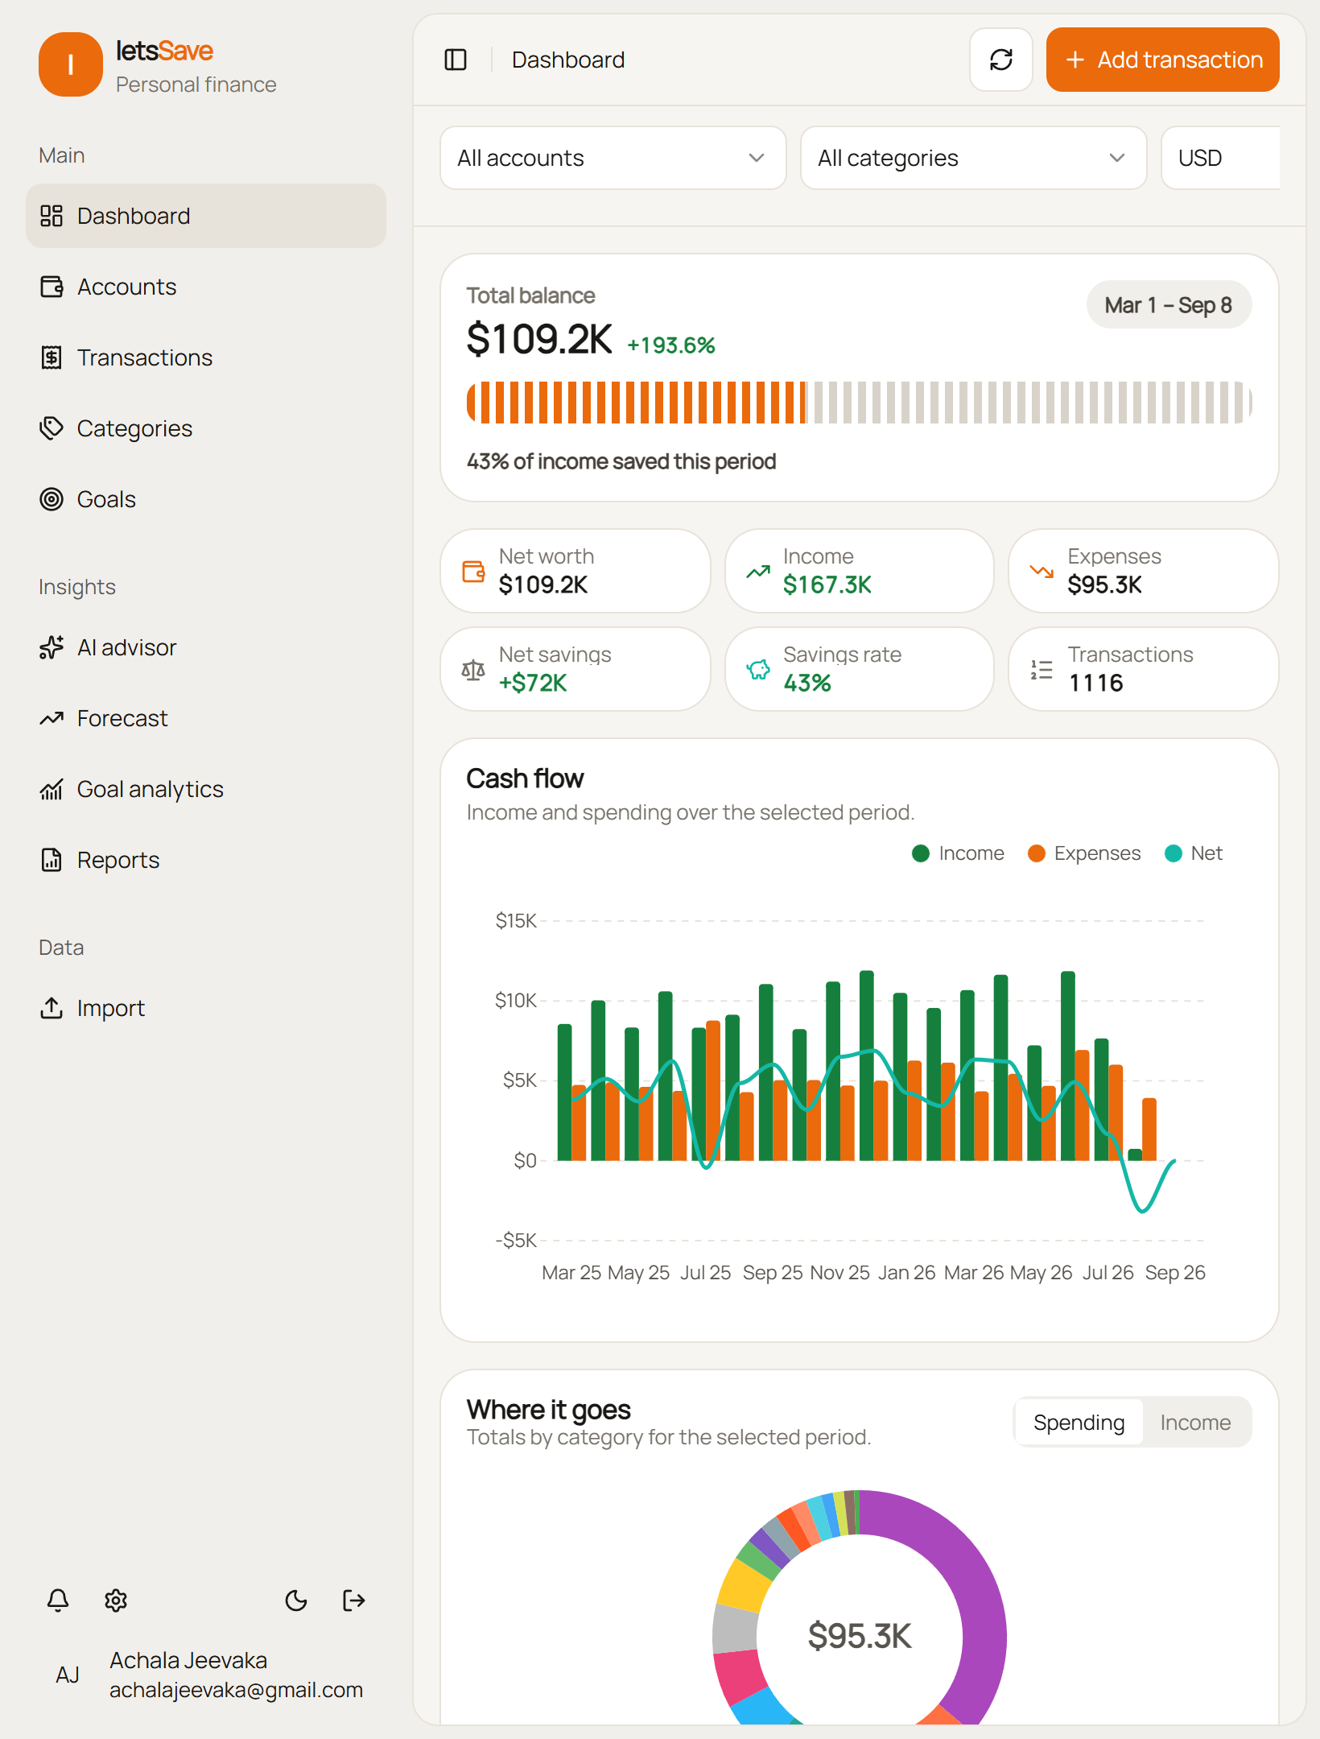Viewport: 1320px width, 1739px height.
Task: Navigate to Goals
Action: pyautogui.click(x=206, y=499)
